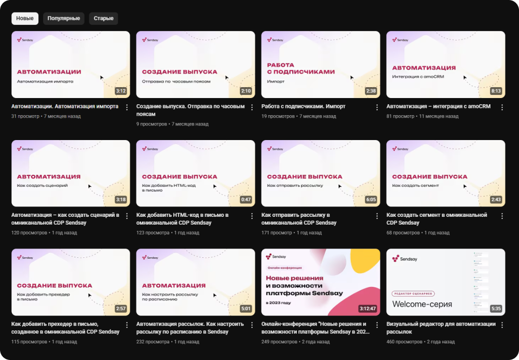Open options menu for Работа с подписчиками. Импорт
The width and height of the screenshot is (519, 360).
point(377,107)
